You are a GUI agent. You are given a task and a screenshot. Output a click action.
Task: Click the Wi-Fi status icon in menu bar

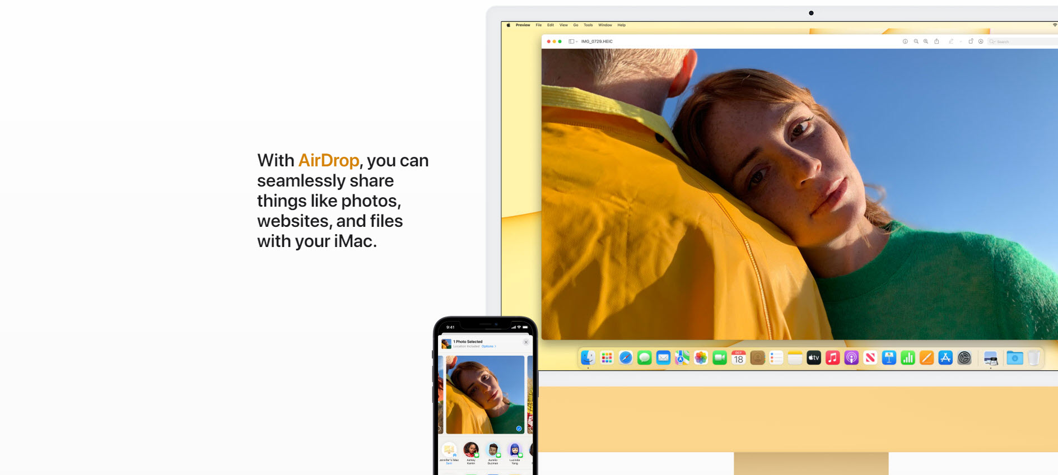pos(1055,25)
